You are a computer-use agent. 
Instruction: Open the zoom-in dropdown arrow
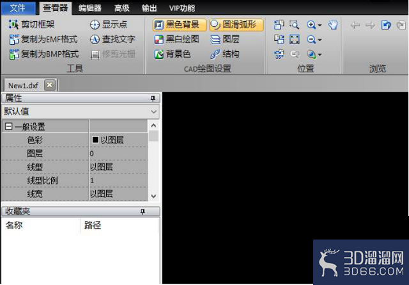(x=320, y=25)
